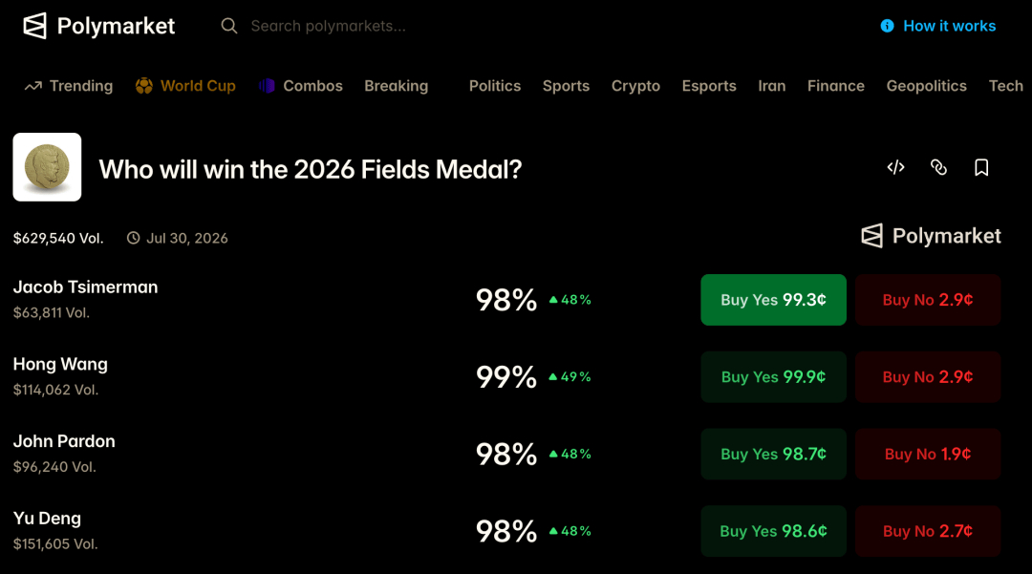Buy Yes on Jacob Tsimerman at 99.3¢
This screenshot has width=1032, height=574.
click(773, 300)
